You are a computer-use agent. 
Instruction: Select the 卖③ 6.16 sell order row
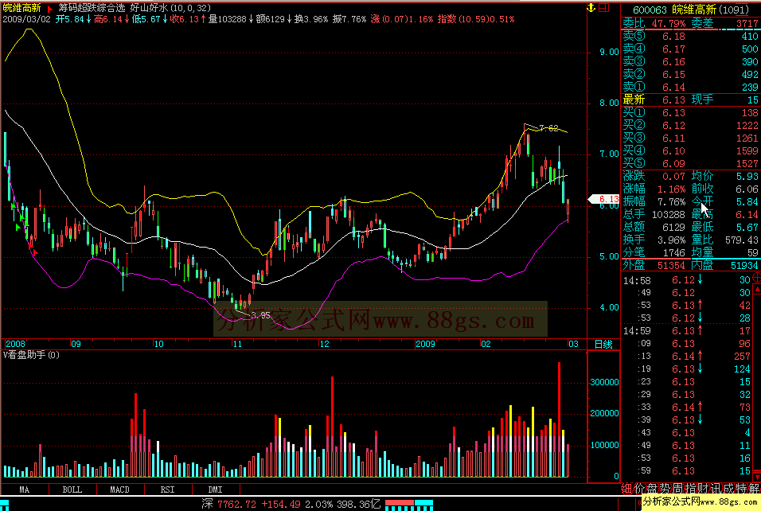[x=690, y=61]
